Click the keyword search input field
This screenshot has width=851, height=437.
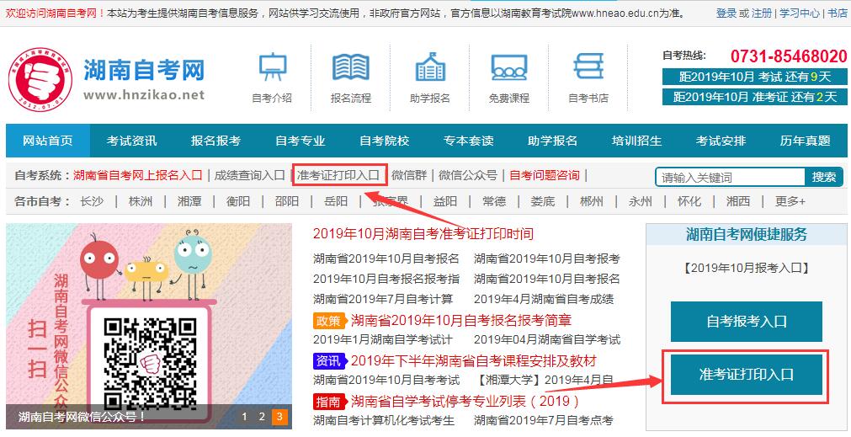coord(730,177)
